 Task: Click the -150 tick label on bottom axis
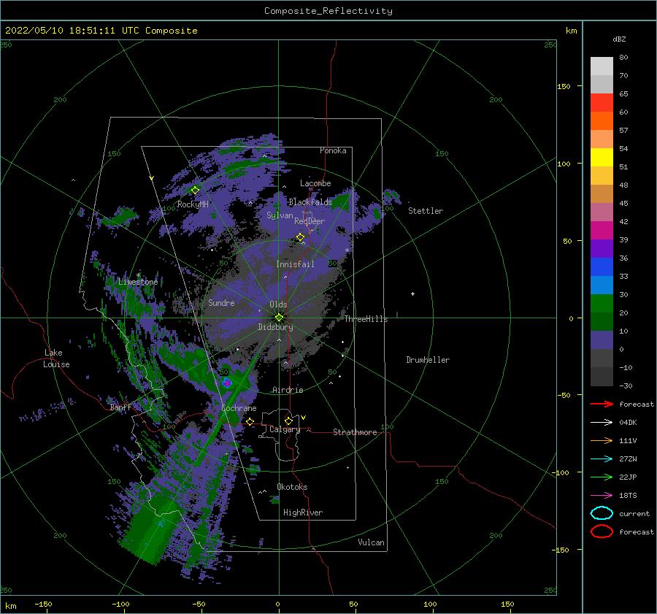pos(43,604)
